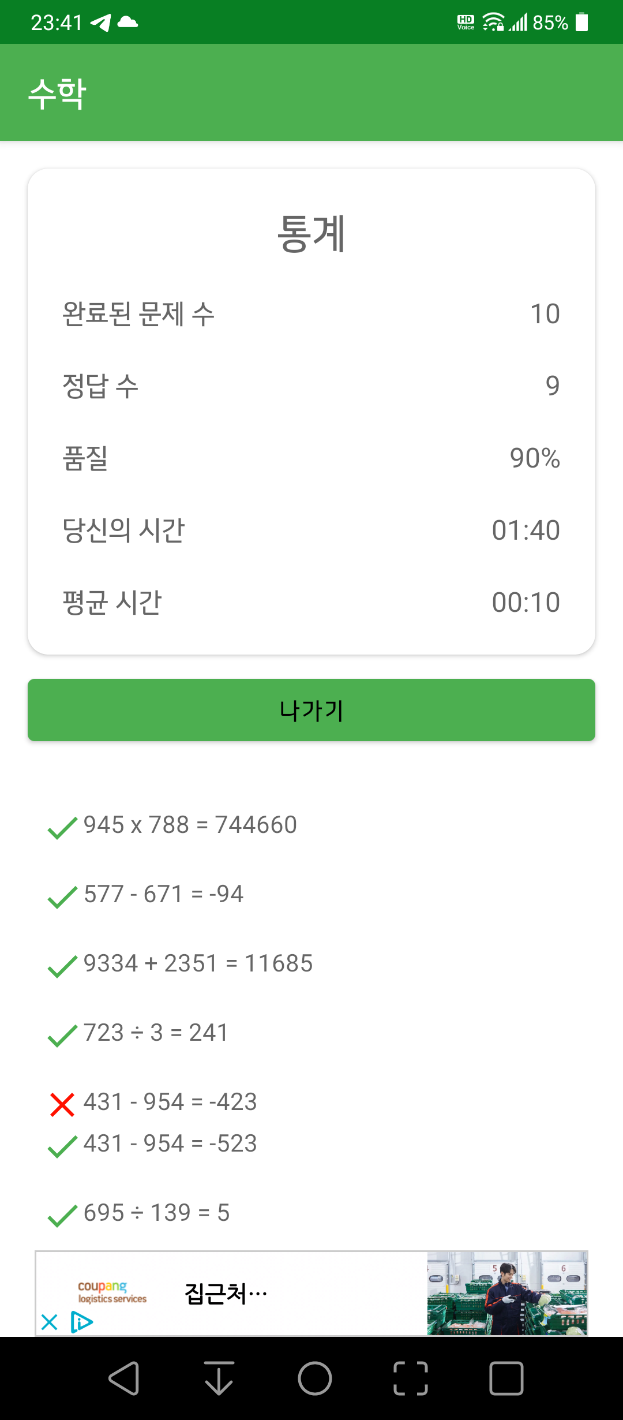
Task: Tap the 품질 90% statistic row
Action: [311, 458]
